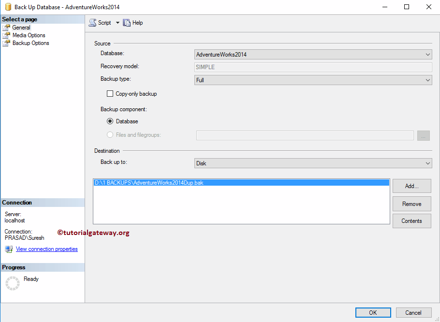Click the database icon in title bar

coord(8,7)
